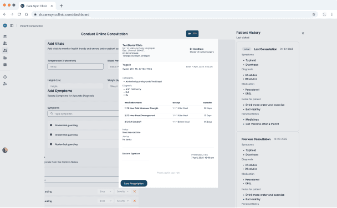Click the browser address bar
This screenshot has height=208, width=337.
click(174, 14)
